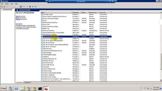Click the scroll down arrow of services list
This screenshot has height=91, width=162.
click(x=161, y=80)
